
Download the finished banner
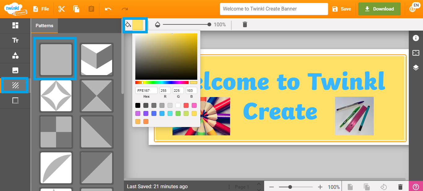(x=379, y=9)
